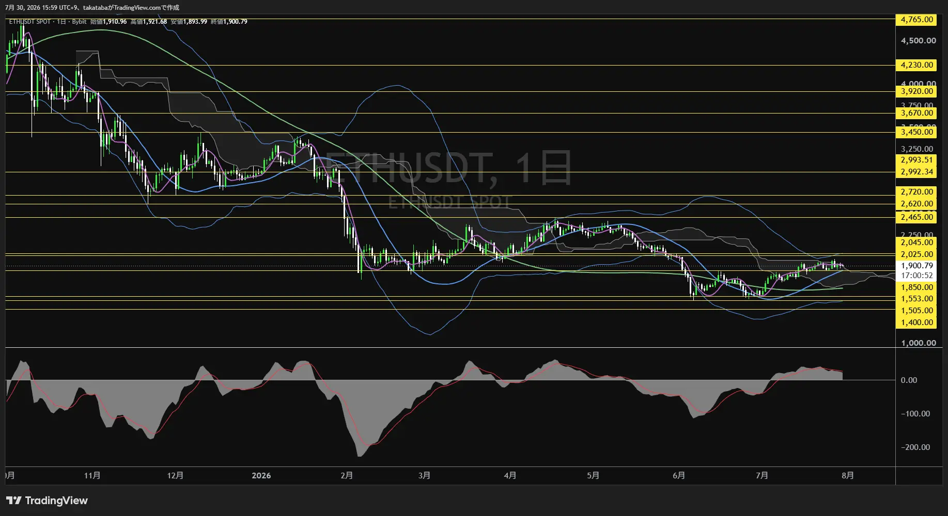Click the 高値 1,921.68 high value in legend
The height and width of the screenshot is (516, 948).
tap(149, 22)
